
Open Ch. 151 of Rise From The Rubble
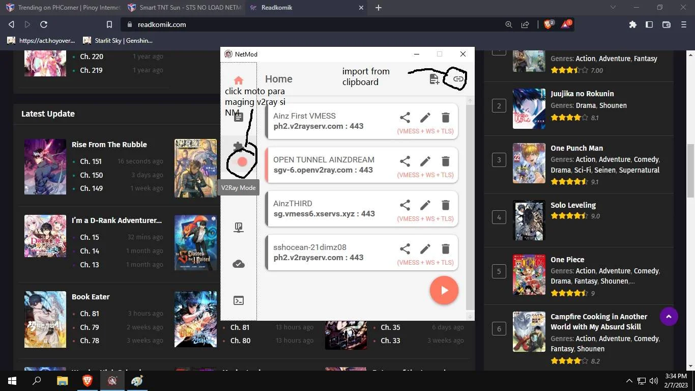[x=91, y=161]
